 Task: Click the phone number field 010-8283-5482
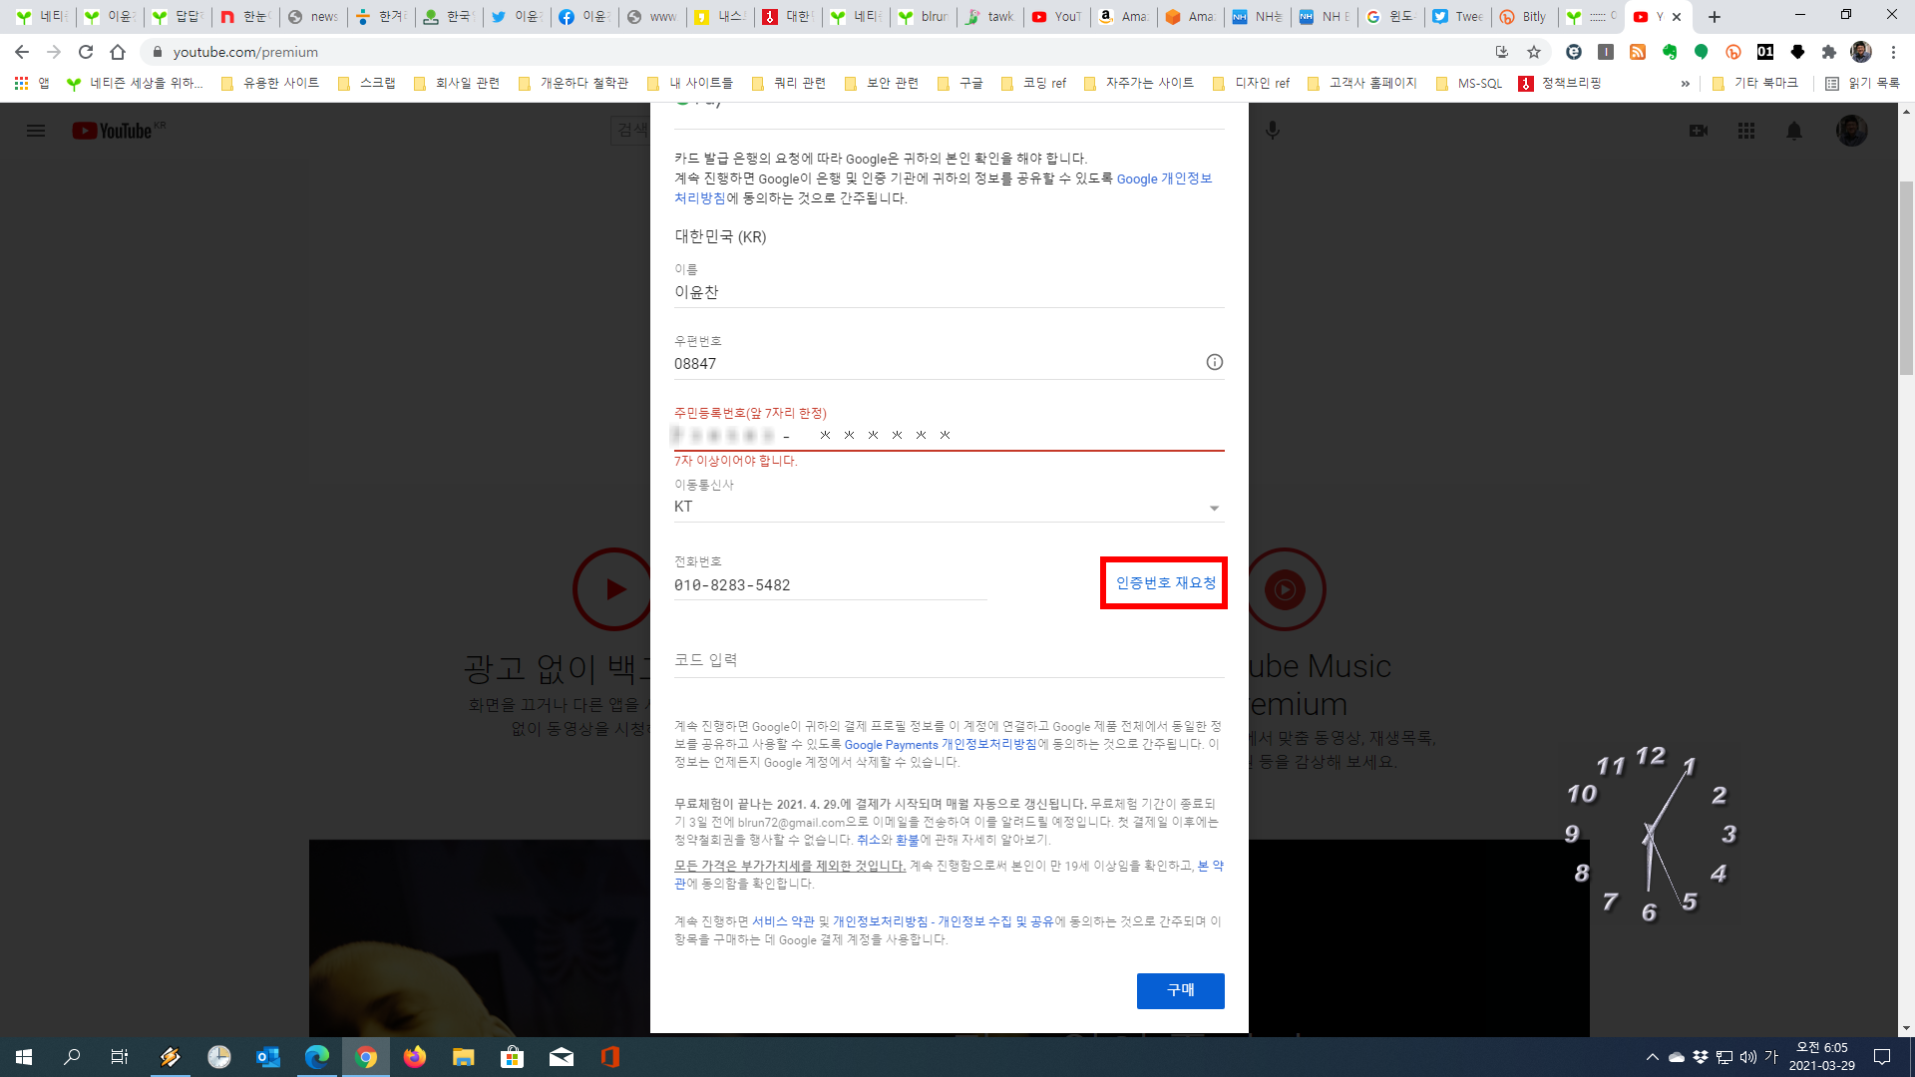[x=830, y=585]
